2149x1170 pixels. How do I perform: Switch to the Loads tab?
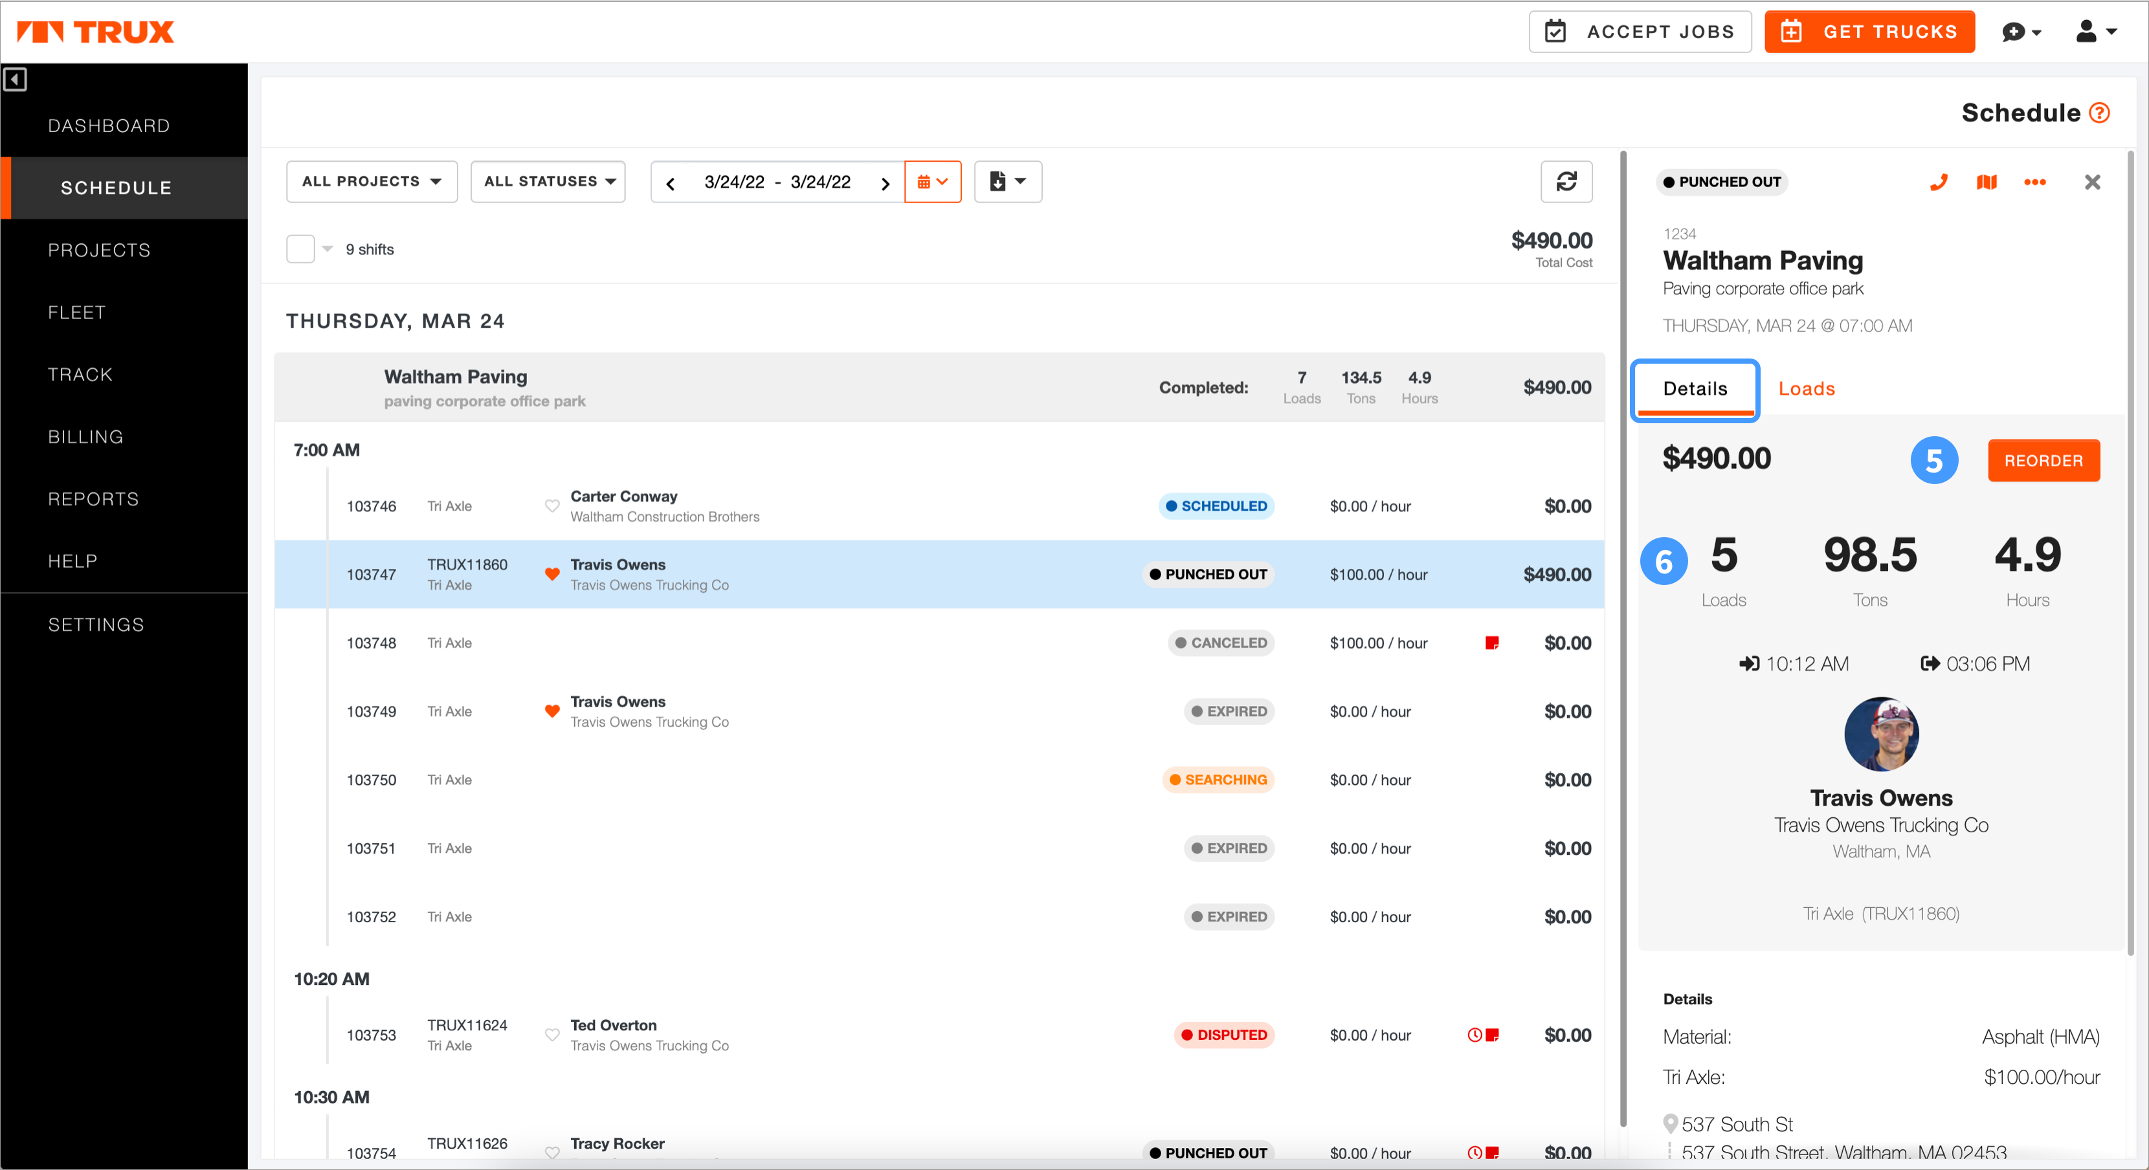[x=1806, y=389]
